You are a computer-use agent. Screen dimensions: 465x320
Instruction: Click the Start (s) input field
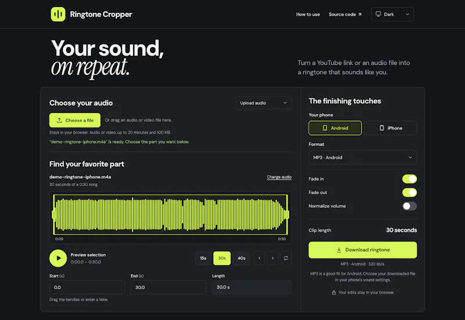point(87,287)
